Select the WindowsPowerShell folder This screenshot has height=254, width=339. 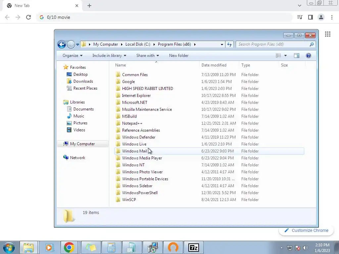140,193
